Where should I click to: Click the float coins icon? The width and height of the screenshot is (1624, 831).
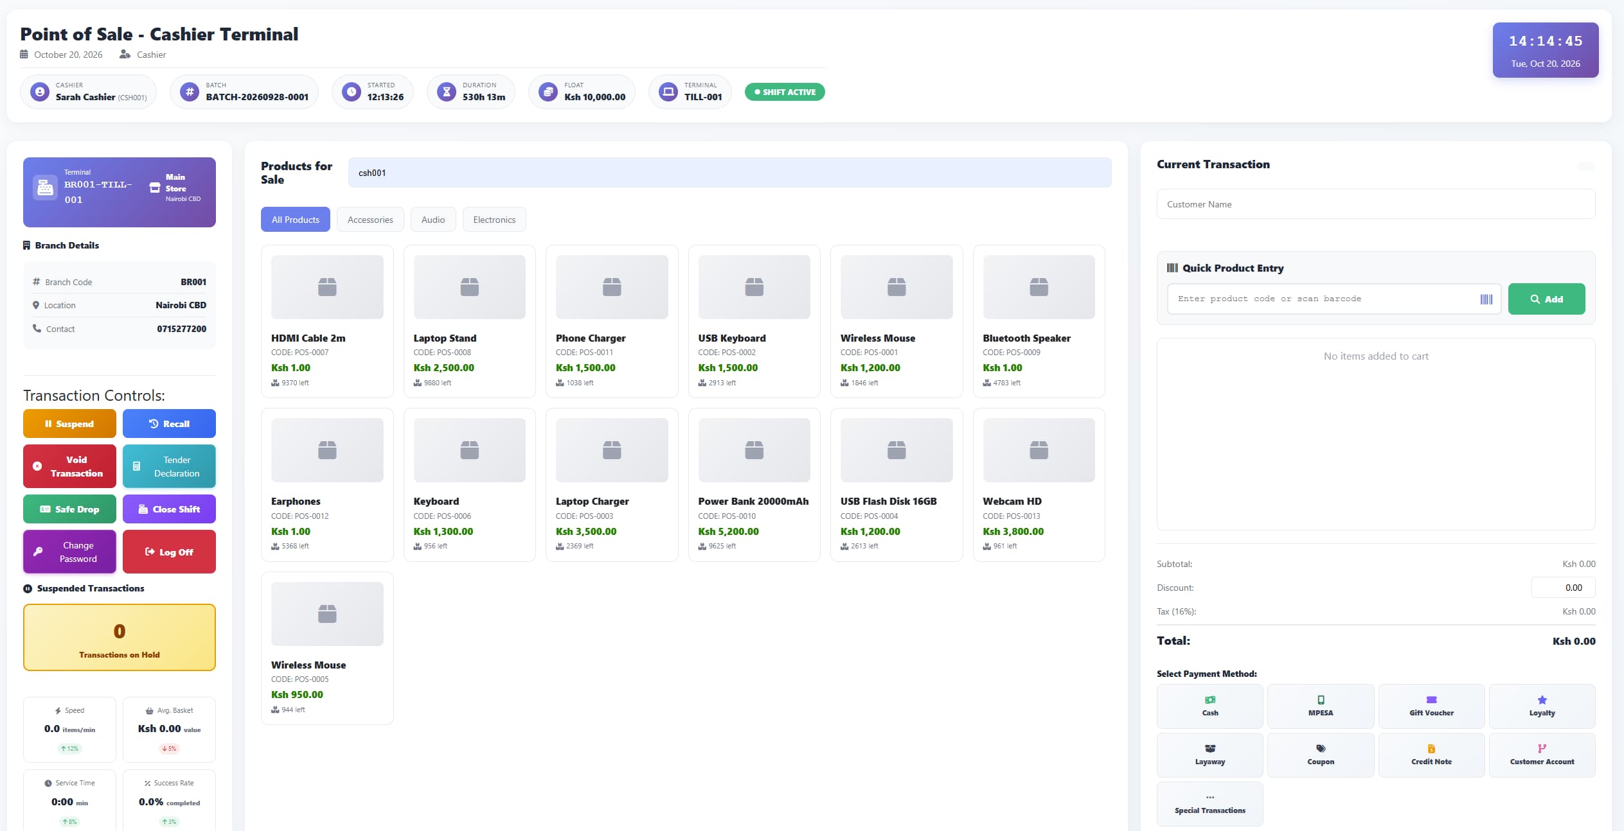tap(548, 92)
